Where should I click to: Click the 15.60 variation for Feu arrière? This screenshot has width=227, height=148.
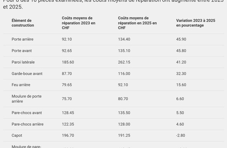[x=181, y=85]
